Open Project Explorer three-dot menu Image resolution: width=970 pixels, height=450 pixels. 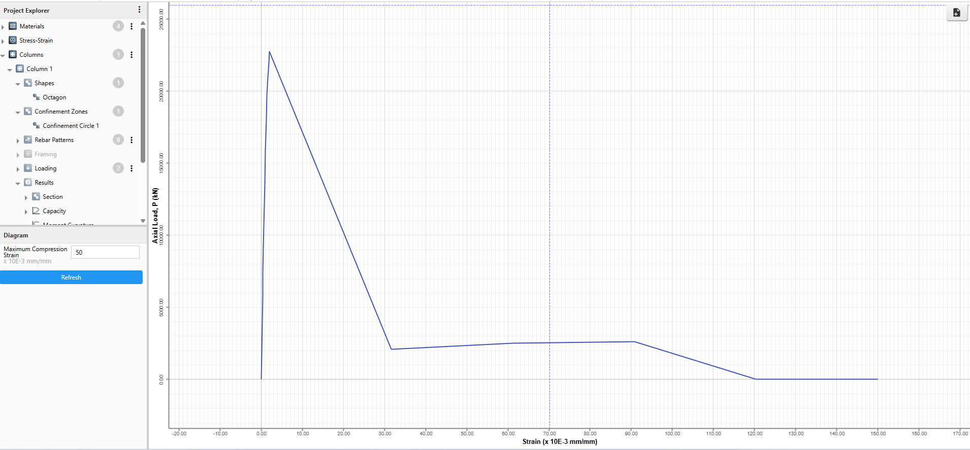(140, 10)
